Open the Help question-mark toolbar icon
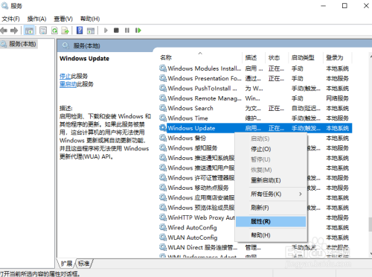Screen dimensions: 372x277 (80, 31)
